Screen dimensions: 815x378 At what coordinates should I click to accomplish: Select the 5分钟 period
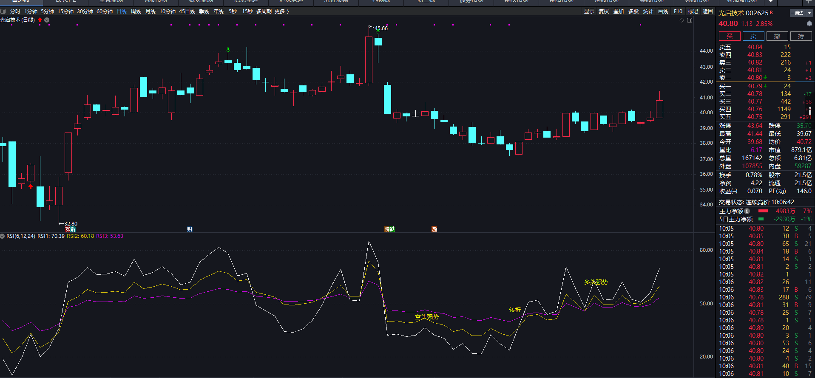(47, 11)
